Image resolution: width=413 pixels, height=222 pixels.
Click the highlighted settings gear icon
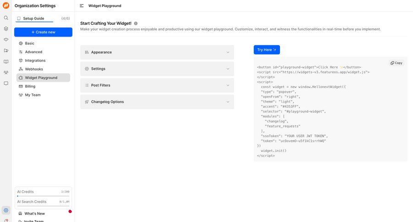6,210
